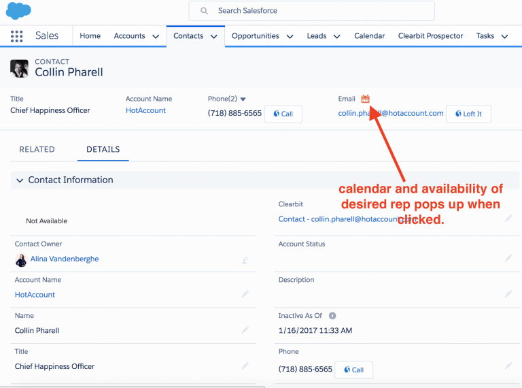Edit Account Status pencil icon
Screen dimensions: 522x388
coord(508,258)
